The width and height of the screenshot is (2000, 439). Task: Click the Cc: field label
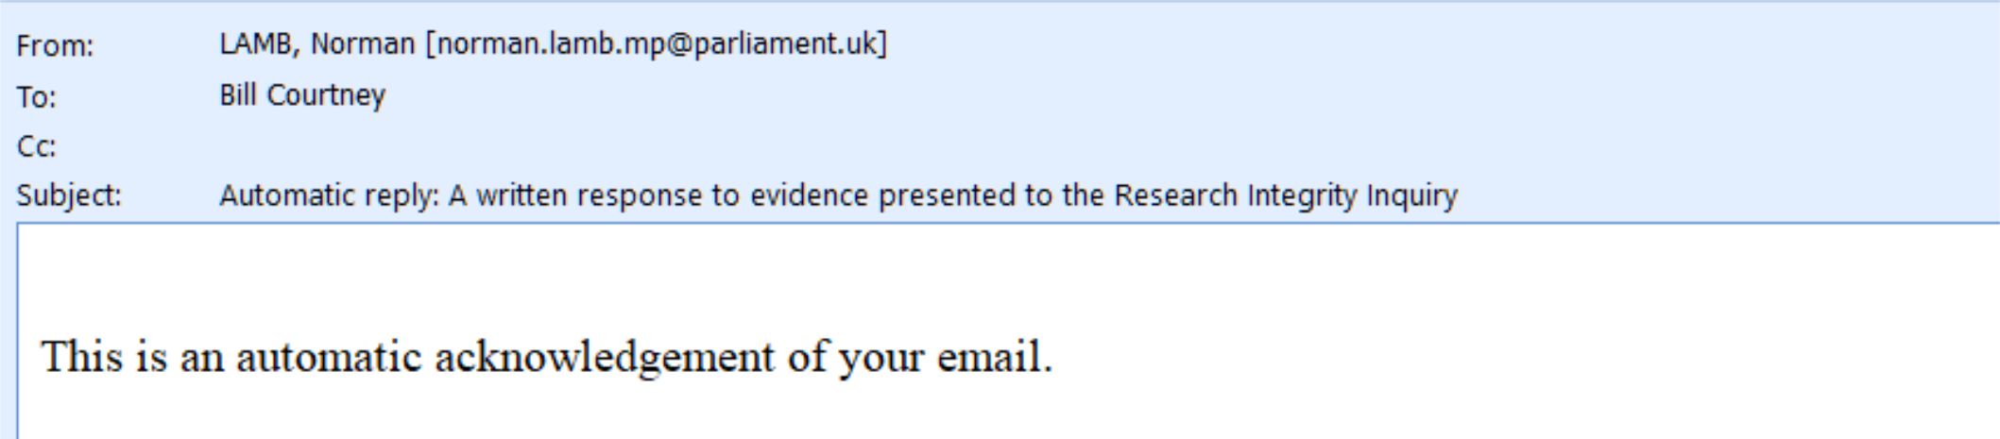(x=36, y=146)
